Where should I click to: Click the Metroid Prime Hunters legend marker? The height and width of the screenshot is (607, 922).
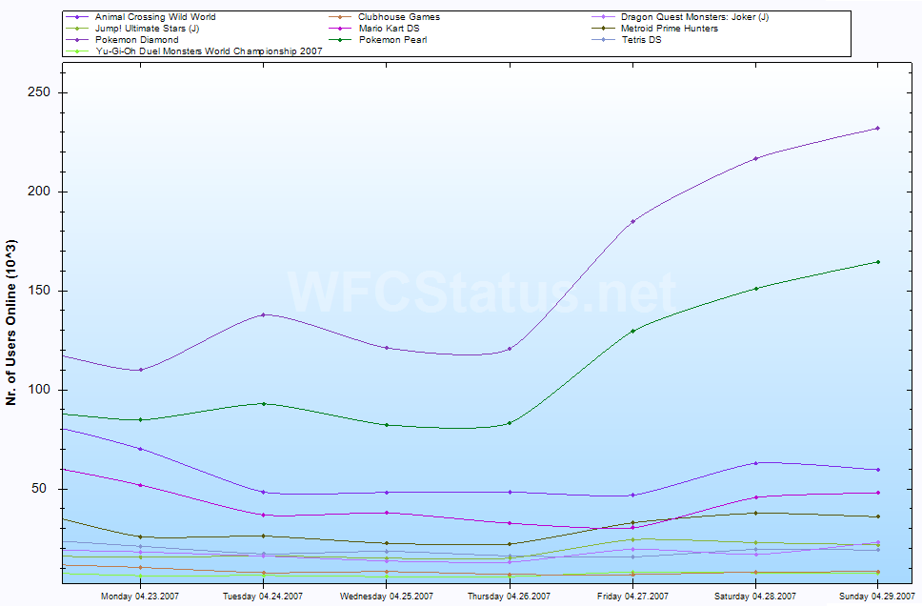tap(605, 29)
